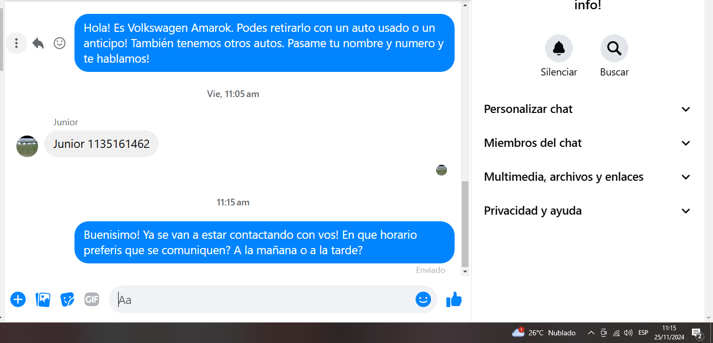React with emoji to the Amarok message
The image size is (713, 343).
(x=60, y=43)
